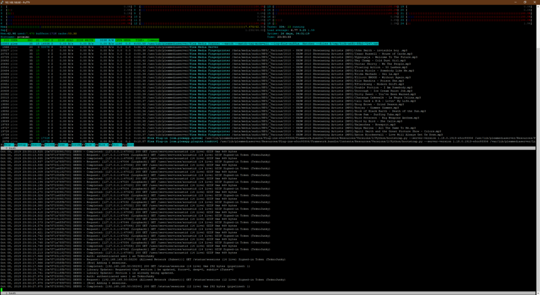Select the row for Boog Brown - Grind Season
Image resolution: width=540 pixels, height=295 pixels.
pyautogui.click(x=204, y=104)
